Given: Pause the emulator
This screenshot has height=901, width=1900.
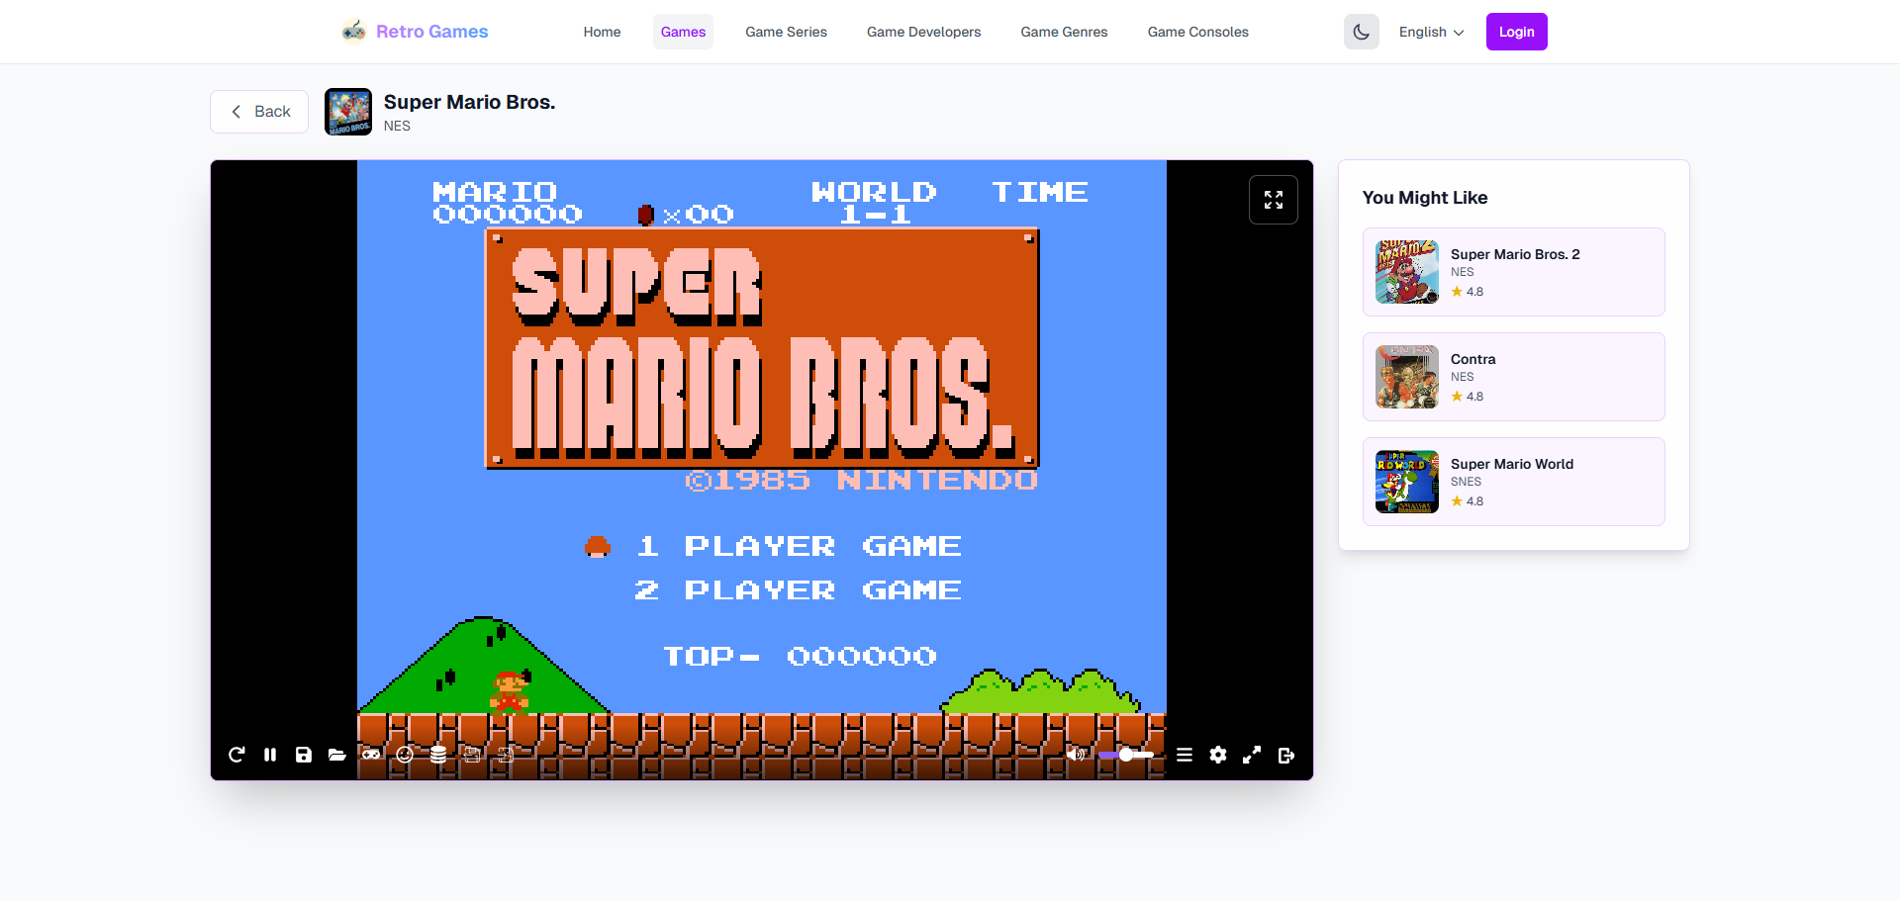Looking at the screenshot, I should tap(270, 755).
